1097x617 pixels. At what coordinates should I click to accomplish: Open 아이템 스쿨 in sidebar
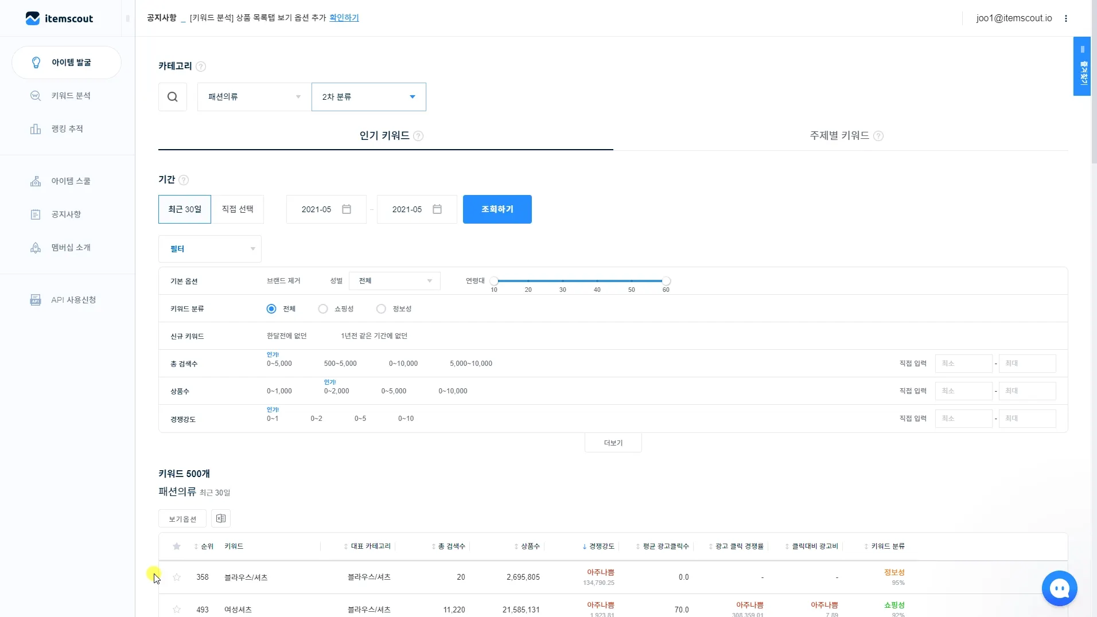pos(71,181)
